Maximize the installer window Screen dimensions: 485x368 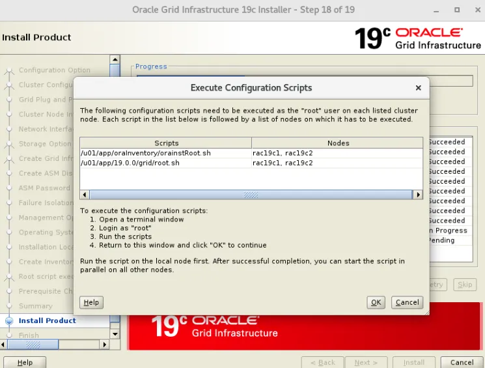coord(457,10)
